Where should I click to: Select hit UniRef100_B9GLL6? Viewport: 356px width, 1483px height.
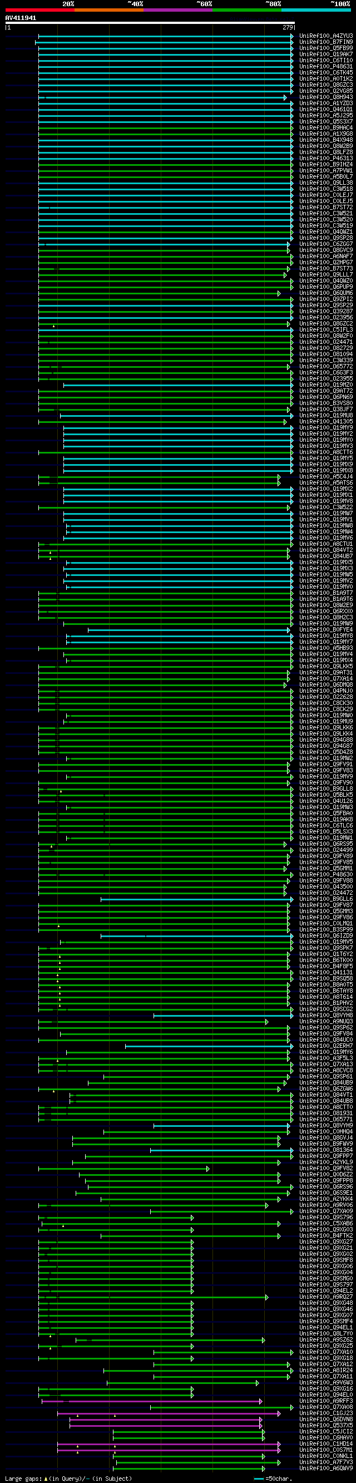point(326,899)
